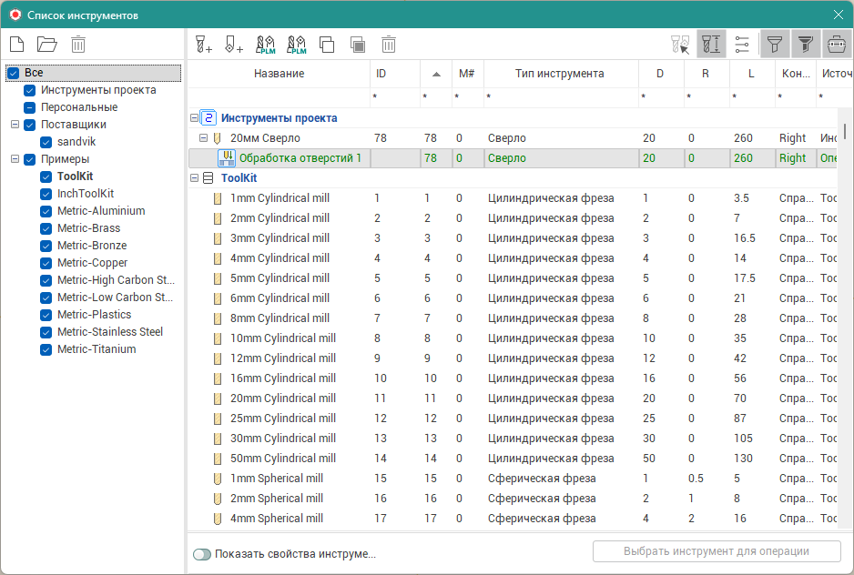854x575 pixels.
Task: Sort by Название column header
Action: point(279,74)
